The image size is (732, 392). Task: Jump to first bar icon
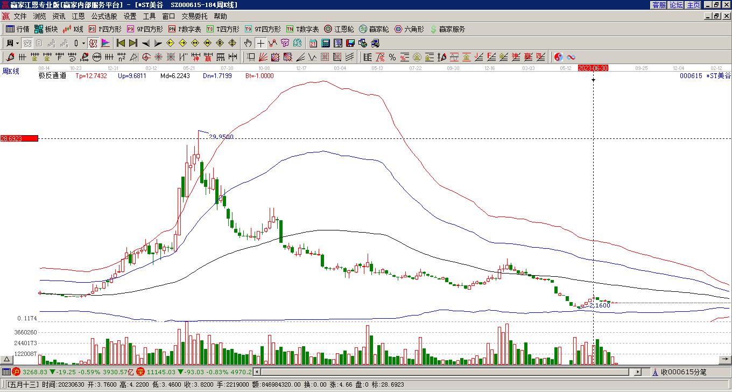coord(121,43)
